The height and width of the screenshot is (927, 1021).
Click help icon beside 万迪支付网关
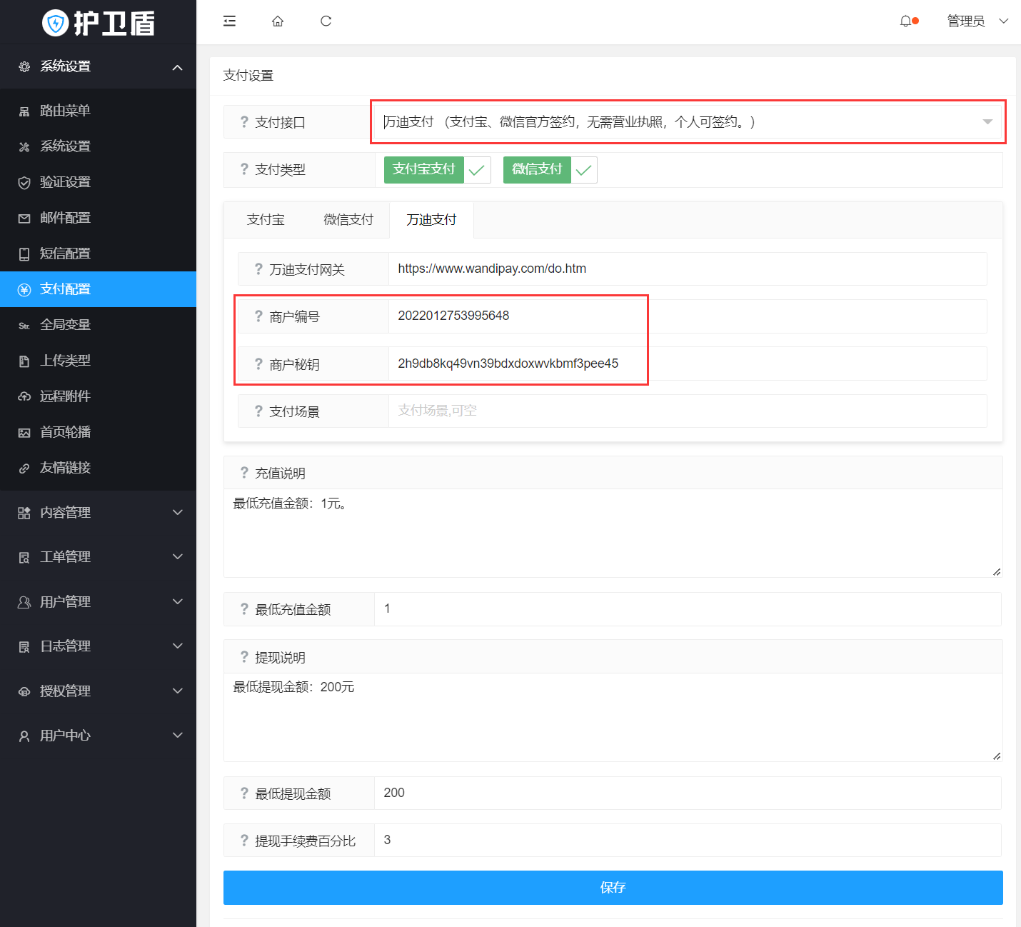[258, 269]
